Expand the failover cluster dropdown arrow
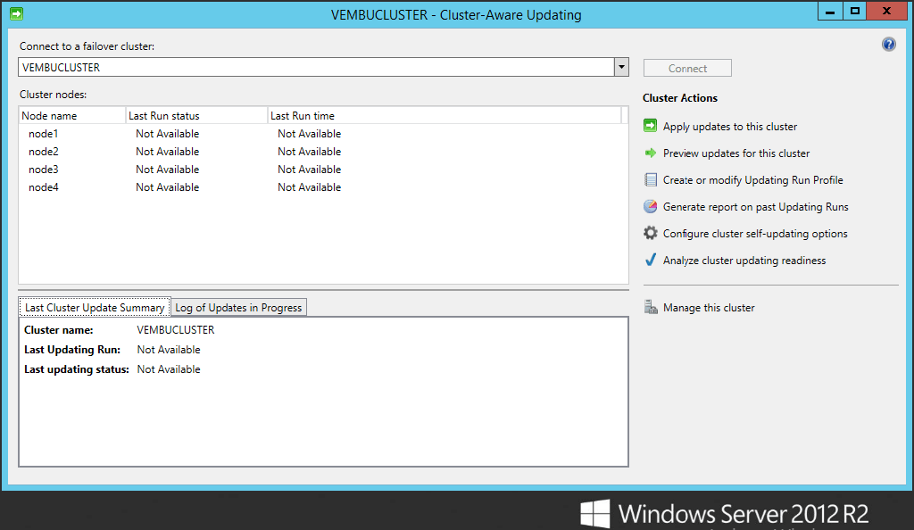Screen dimensions: 914x530 click(x=621, y=67)
